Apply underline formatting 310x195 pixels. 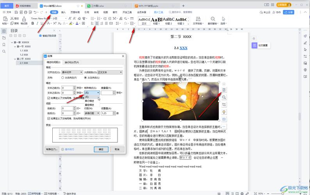[42, 23]
